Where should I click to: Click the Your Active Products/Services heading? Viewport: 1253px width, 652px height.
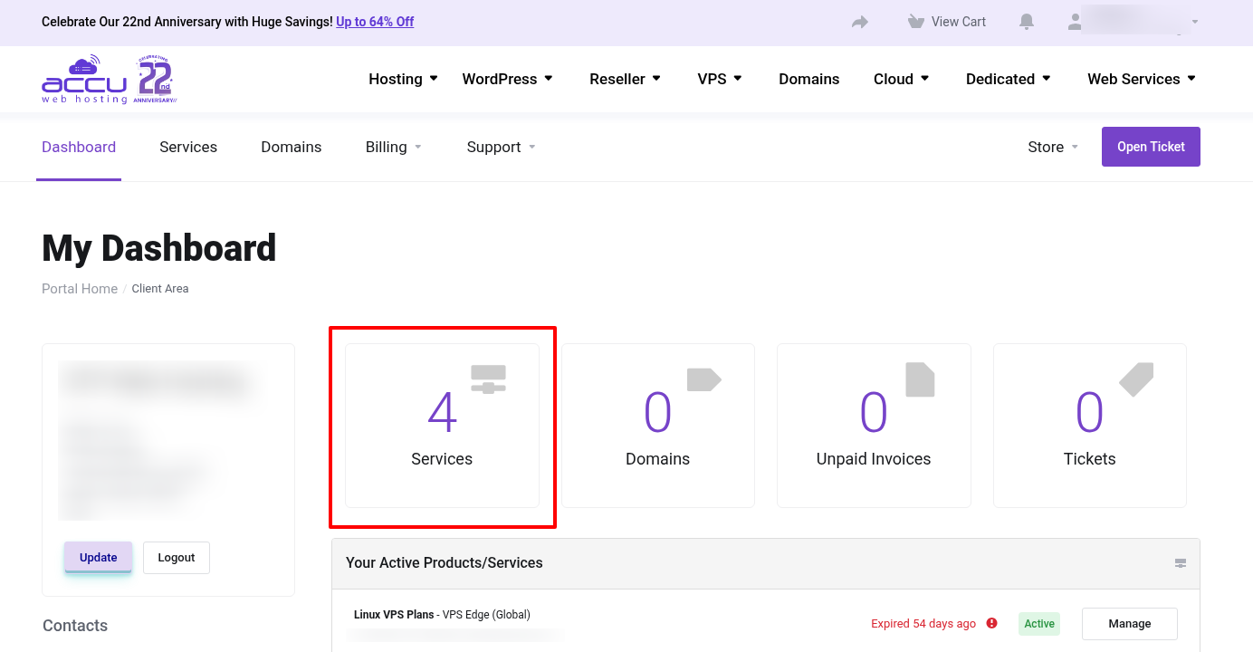pyautogui.click(x=445, y=563)
